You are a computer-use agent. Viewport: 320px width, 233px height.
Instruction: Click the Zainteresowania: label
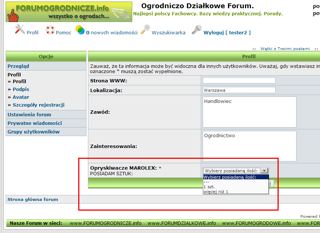[x=114, y=146]
